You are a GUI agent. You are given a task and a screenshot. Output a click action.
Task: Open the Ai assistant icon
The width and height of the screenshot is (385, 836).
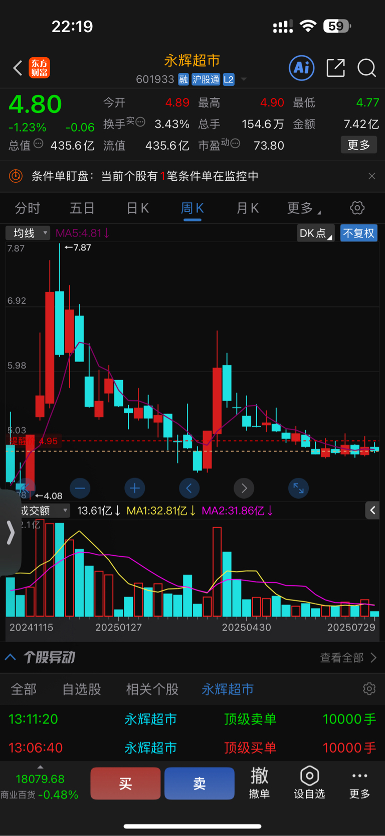[x=302, y=68]
